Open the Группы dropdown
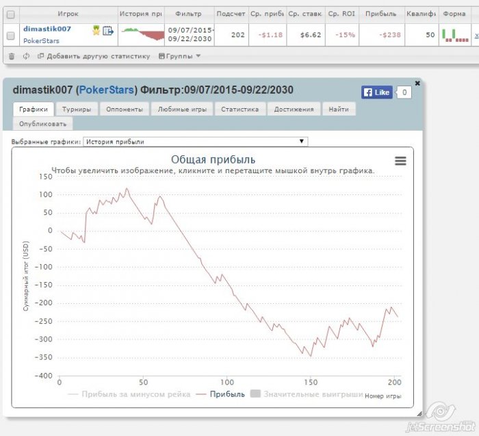479x436 pixels. pos(179,56)
